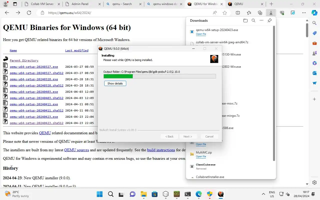This screenshot has height=200, width=320.
Task: Go back with the browser back arrow
Action: point(7,13)
